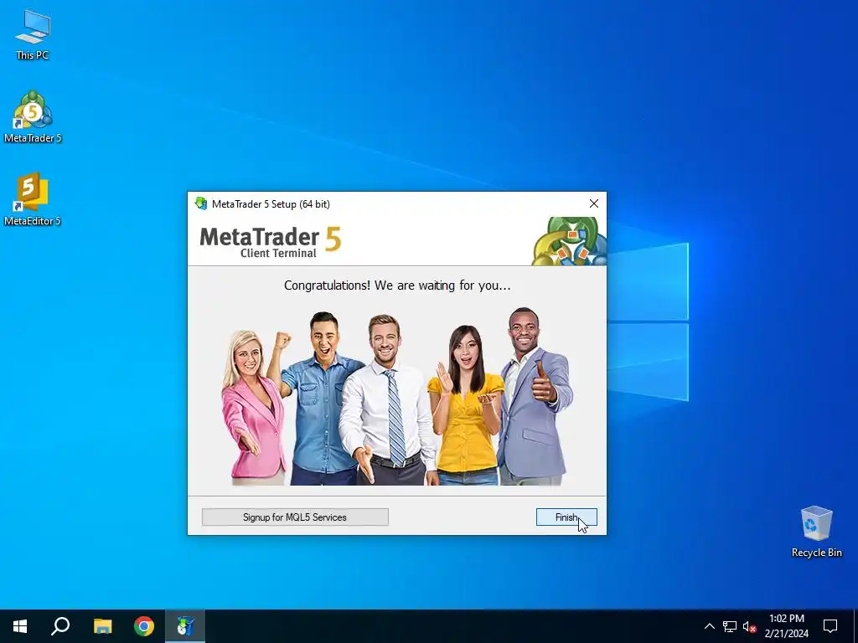
Task: Open taskbar Search magnifier
Action: (60, 626)
